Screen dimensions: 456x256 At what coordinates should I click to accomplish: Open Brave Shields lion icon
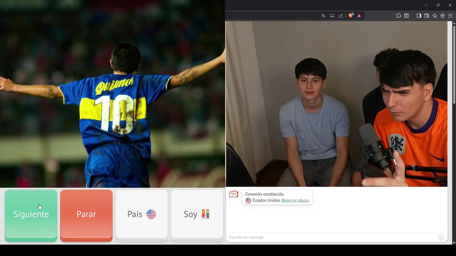[351, 16]
